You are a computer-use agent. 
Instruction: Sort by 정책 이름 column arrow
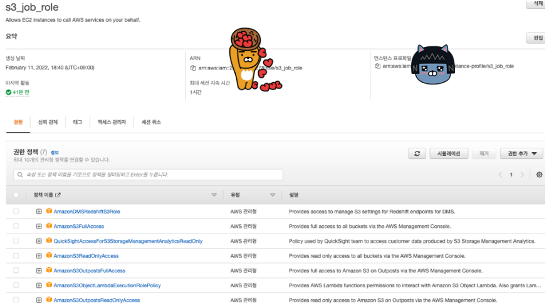tap(214, 195)
